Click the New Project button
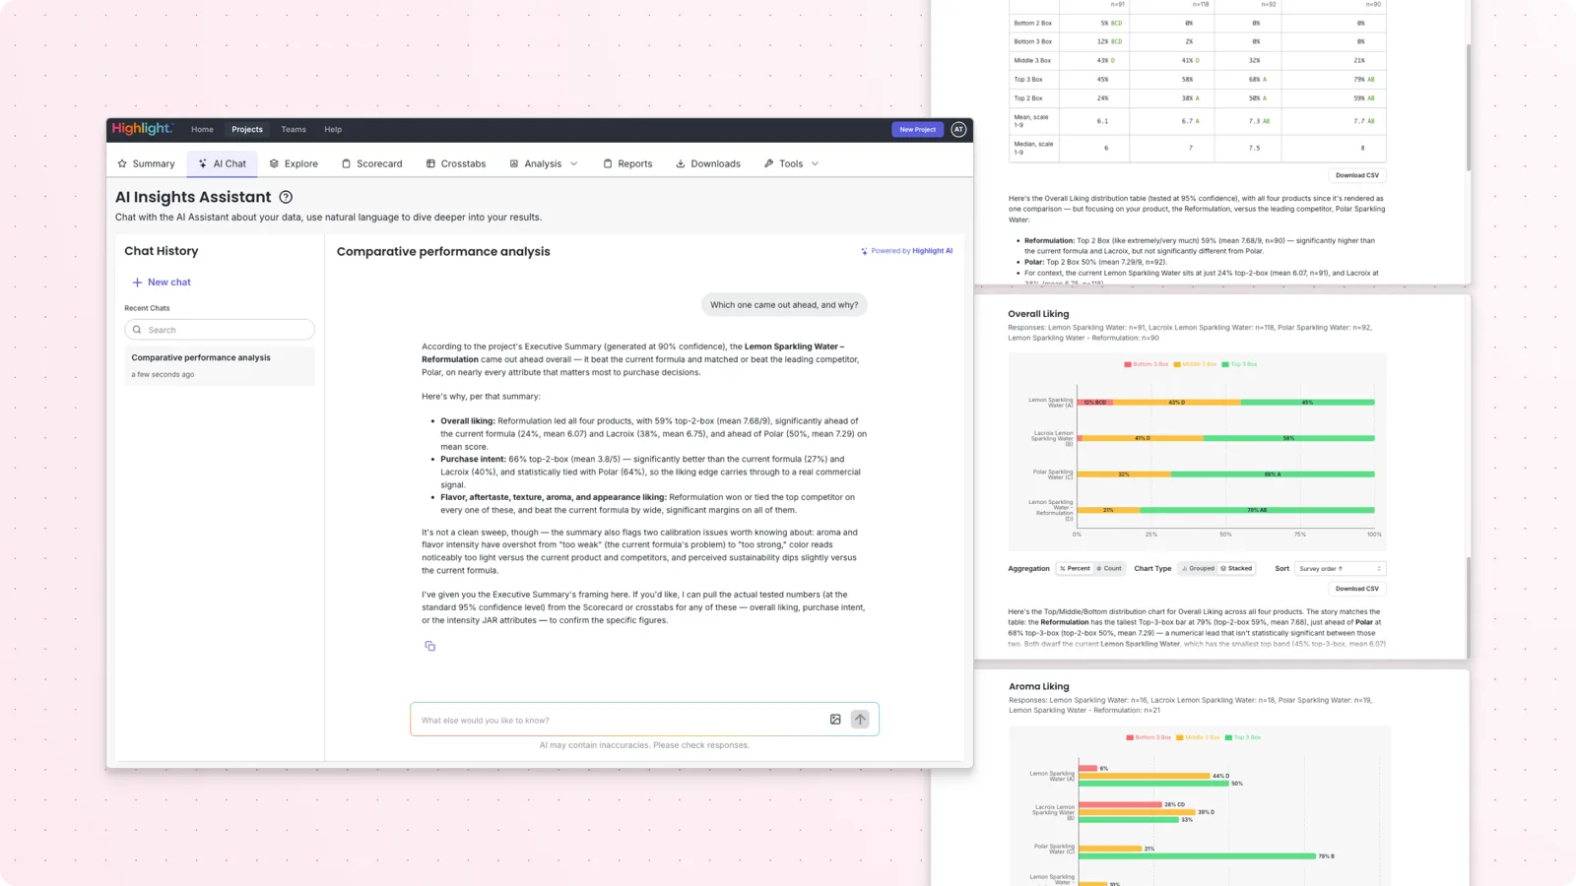Viewport: 1576px width, 886px height. click(x=917, y=129)
